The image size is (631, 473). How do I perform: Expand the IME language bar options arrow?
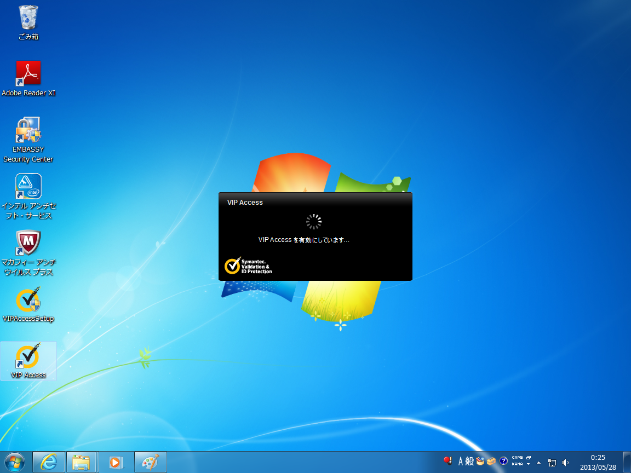[529, 464]
